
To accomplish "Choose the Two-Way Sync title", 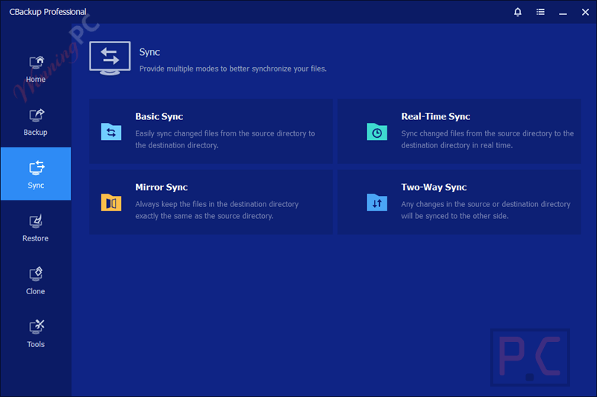I will point(434,187).
